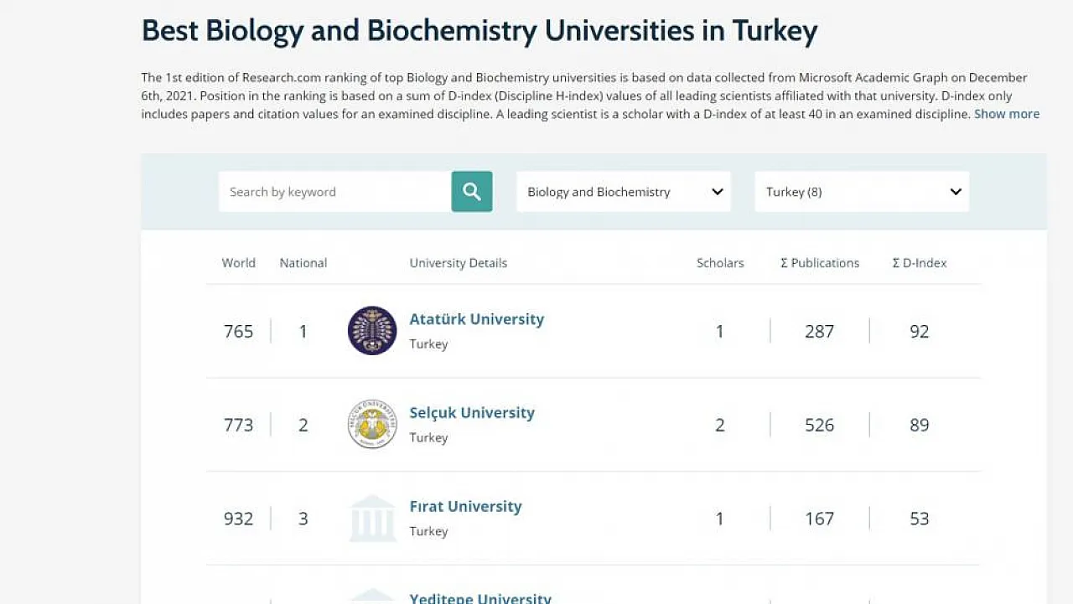The image size is (1073, 604).
Task: Open Selçuk University logo
Action: (x=372, y=424)
